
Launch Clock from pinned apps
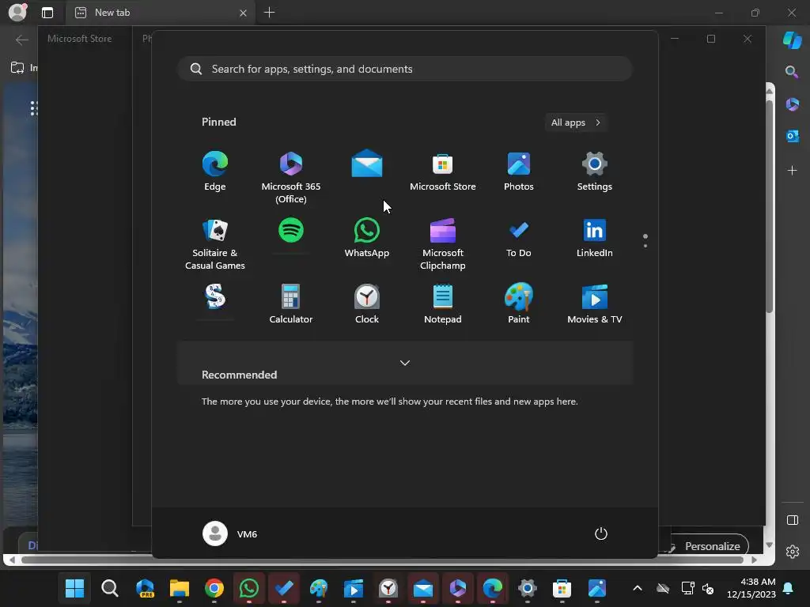point(367,304)
